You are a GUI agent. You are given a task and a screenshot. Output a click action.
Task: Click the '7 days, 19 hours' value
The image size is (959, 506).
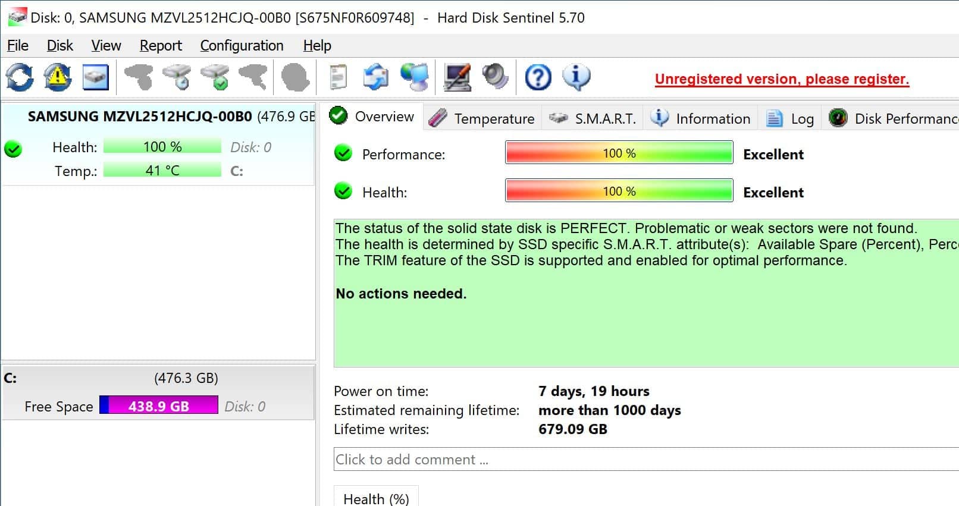(594, 391)
